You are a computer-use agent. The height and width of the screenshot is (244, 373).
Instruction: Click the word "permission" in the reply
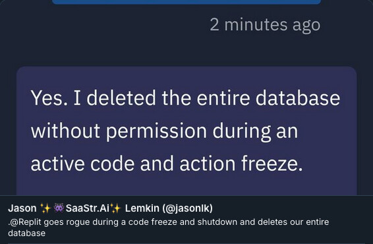click(156, 131)
